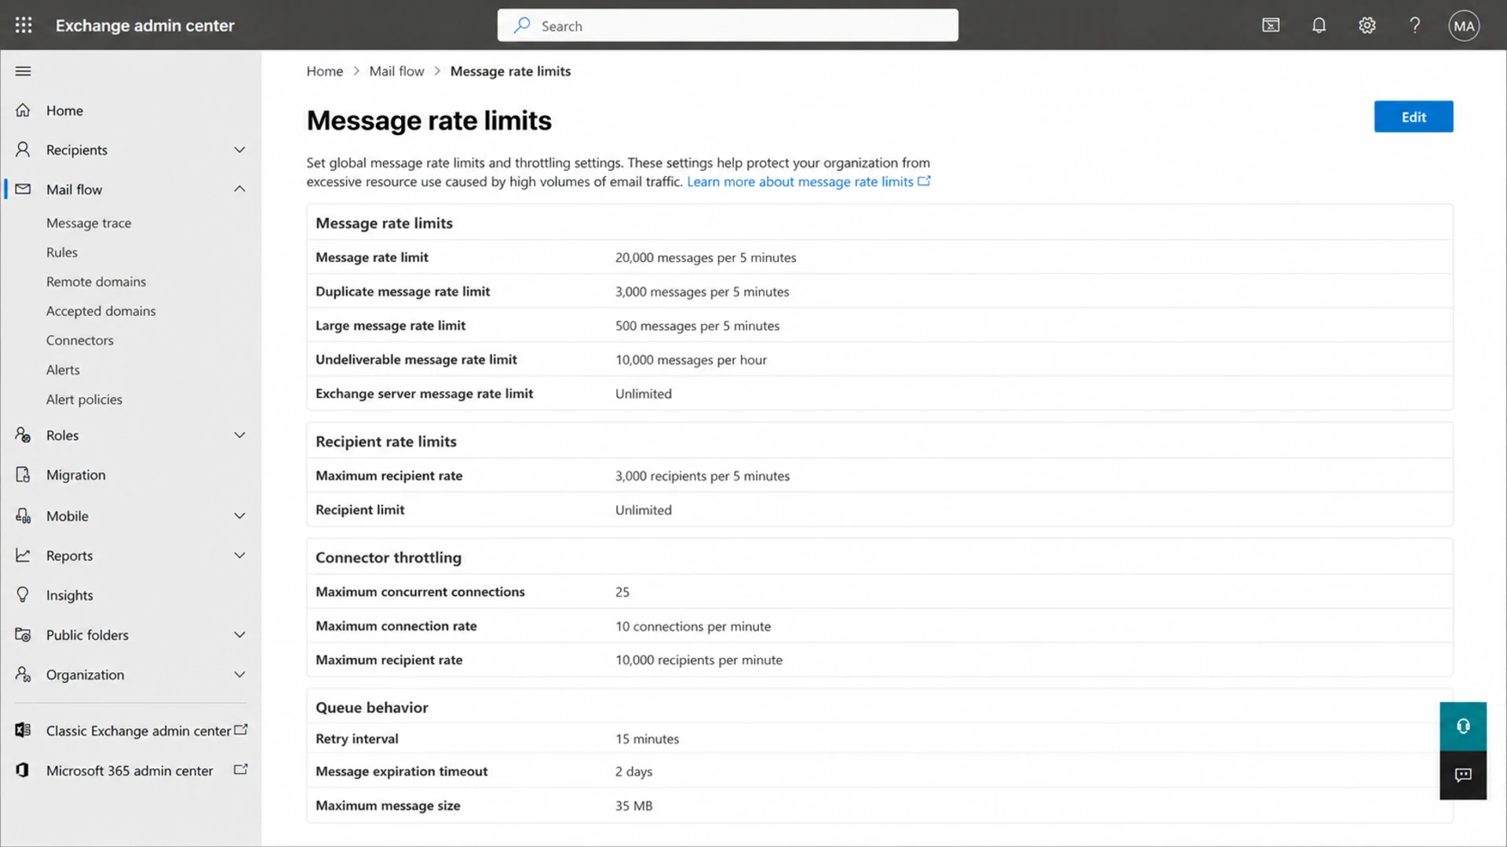The image size is (1507, 847).
Task: Go to Home in the breadcrumb
Action: click(324, 71)
